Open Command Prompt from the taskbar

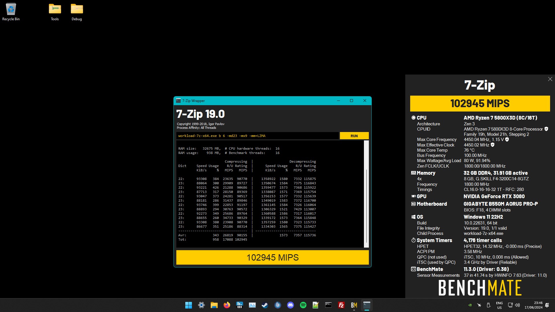pos(328,305)
